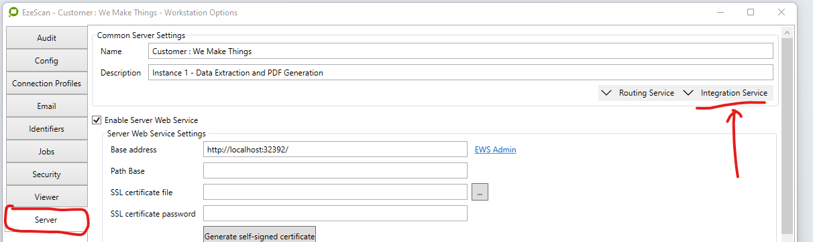Switch to the Security tab
Image resolution: width=813 pixels, height=242 pixels.
click(46, 174)
